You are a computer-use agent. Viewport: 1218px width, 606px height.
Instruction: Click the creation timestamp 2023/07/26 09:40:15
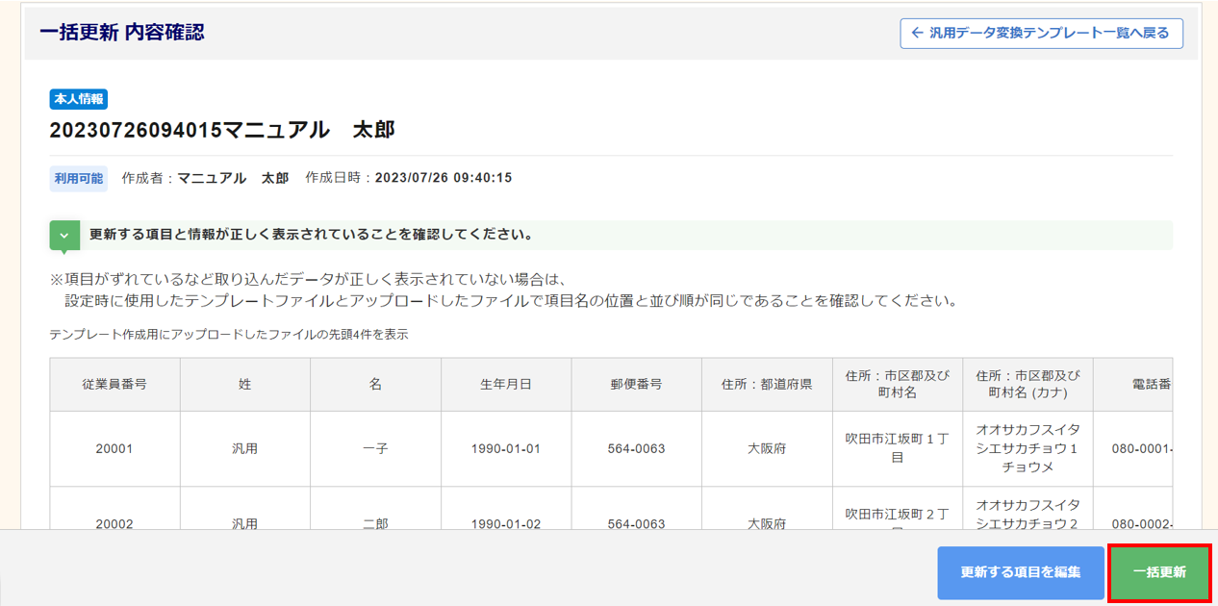pos(444,178)
